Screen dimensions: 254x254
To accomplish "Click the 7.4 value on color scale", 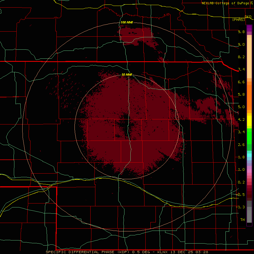I will pyautogui.click(x=241, y=69).
